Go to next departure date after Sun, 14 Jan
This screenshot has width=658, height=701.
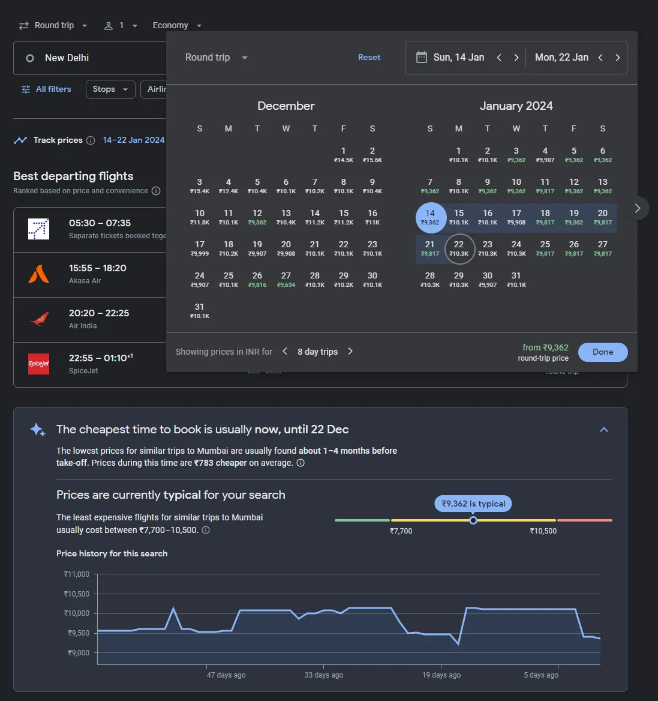(516, 58)
